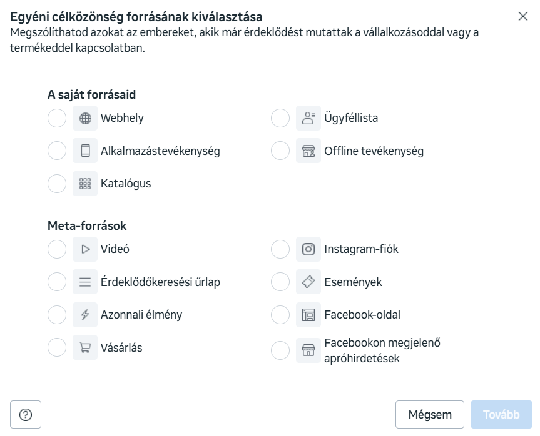Click the Instagram icon for Instagram-fiók

(308, 249)
